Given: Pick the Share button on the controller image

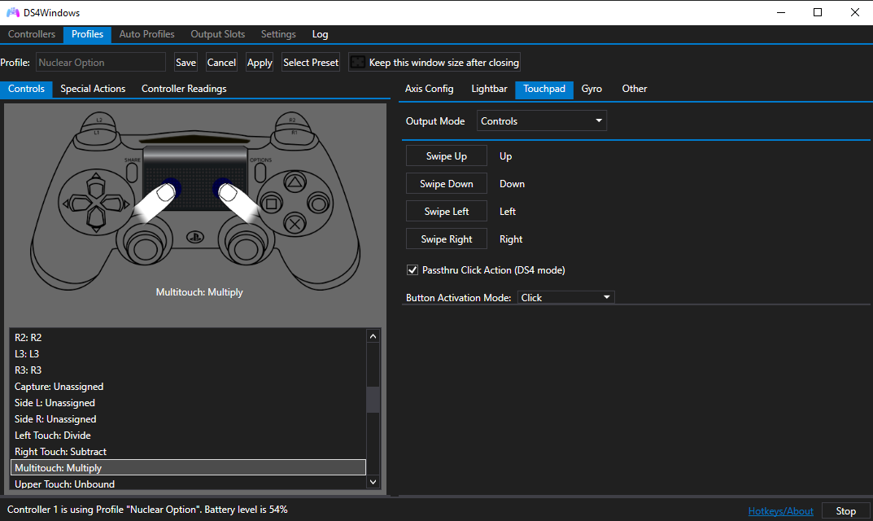Looking at the screenshot, I should click(x=132, y=173).
